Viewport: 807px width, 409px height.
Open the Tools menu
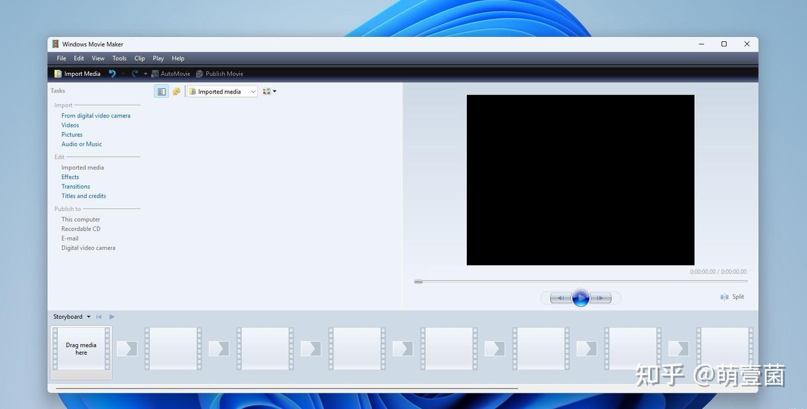pos(119,58)
